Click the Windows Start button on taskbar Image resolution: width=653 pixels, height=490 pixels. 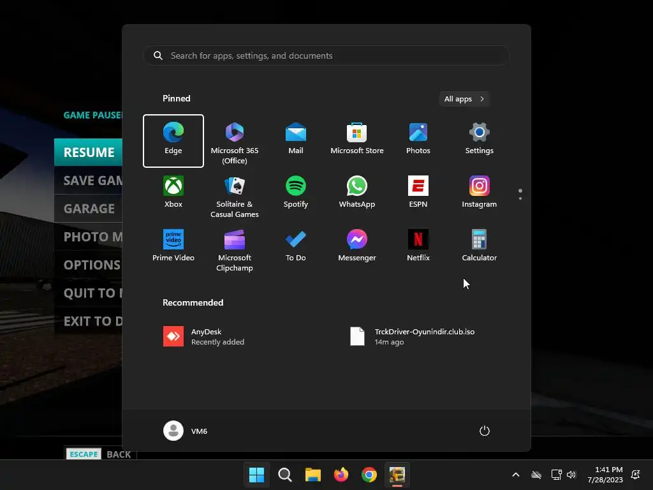(256, 475)
